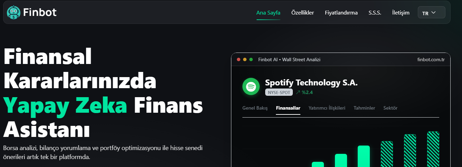Click the red window dot
The height and width of the screenshot is (167, 462).
[239, 59]
